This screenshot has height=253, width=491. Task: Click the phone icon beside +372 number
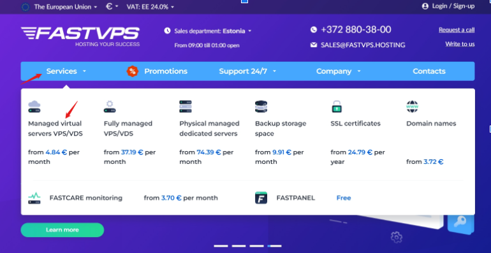[314, 30]
